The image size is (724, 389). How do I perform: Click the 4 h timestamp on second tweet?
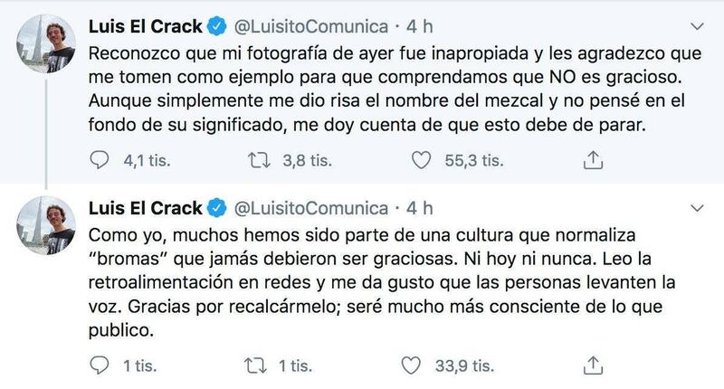coord(419,209)
